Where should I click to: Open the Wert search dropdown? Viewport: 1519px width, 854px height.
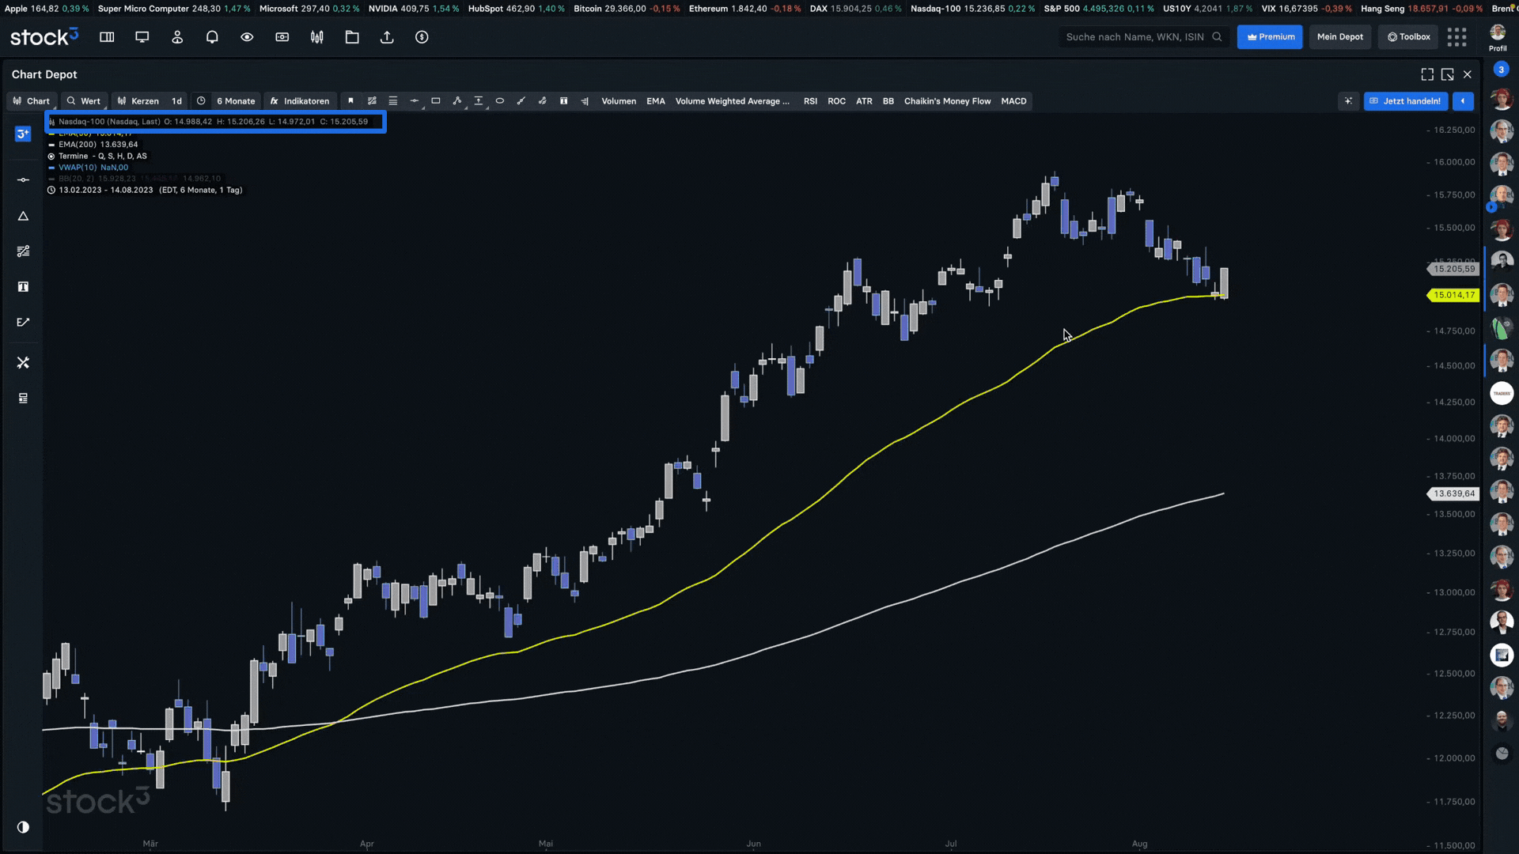tap(83, 101)
